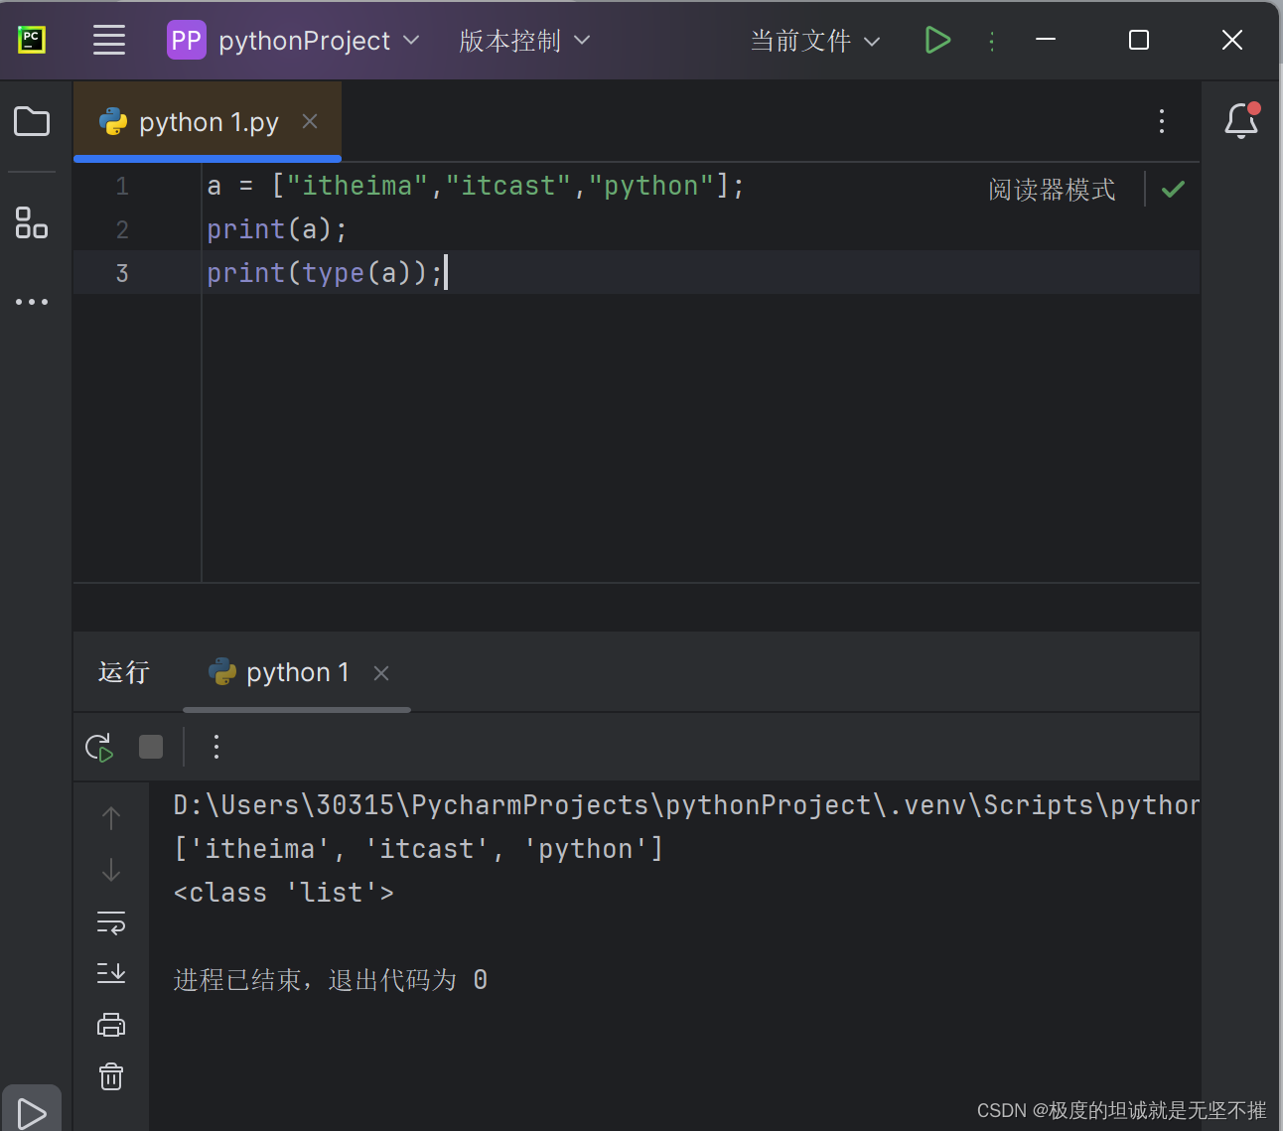Open run console options kebab menu
Image resolution: width=1283 pixels, height=1131 pixels.
[216, 747]
